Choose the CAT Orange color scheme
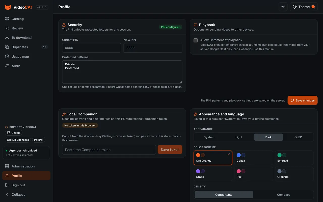323x202 pixels. (213, 158)
